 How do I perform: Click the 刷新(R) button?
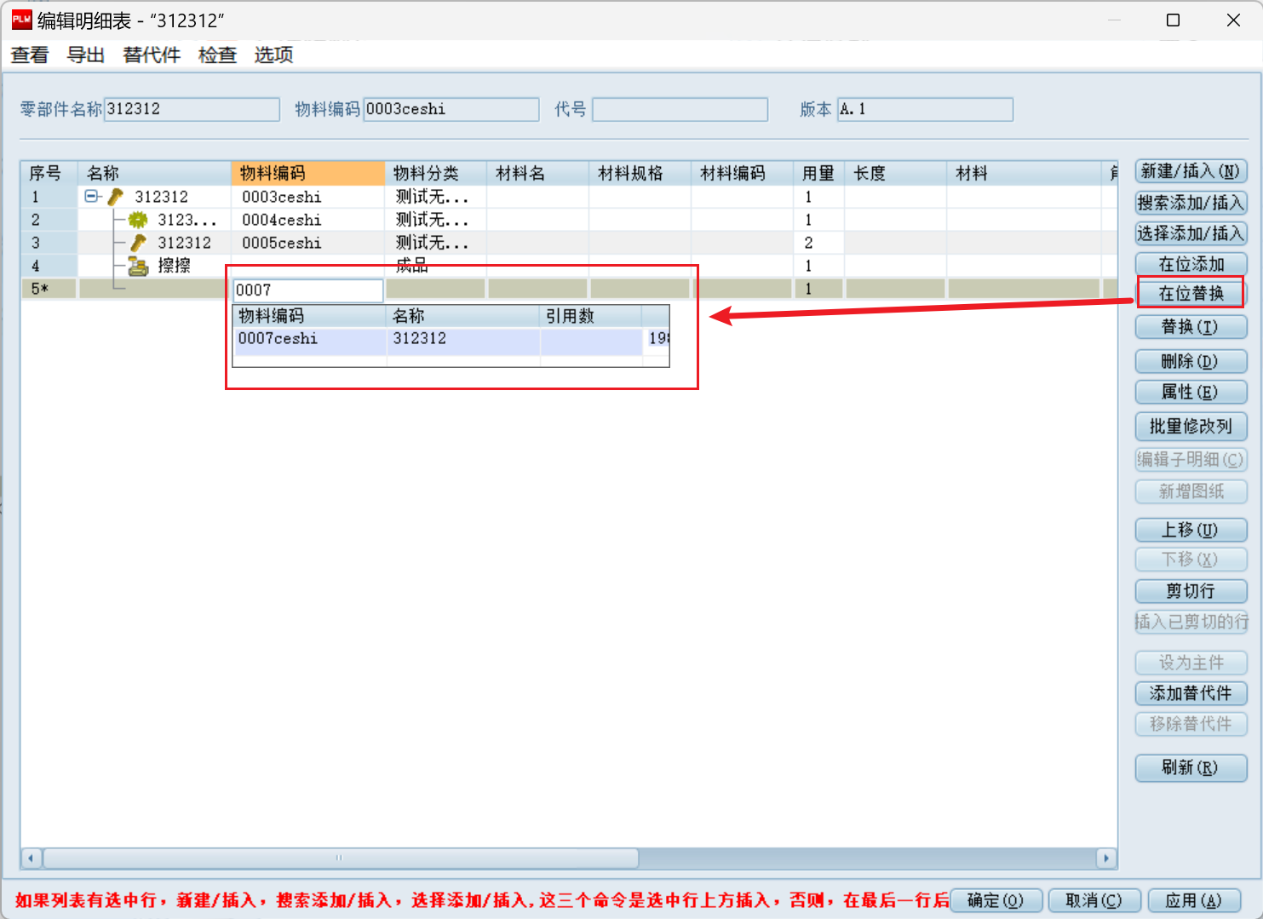click(1191, 767)
